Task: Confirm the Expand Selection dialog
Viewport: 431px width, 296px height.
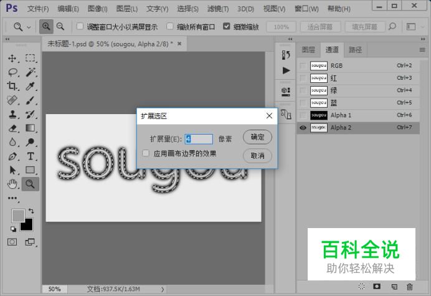Action: [258, 137]
